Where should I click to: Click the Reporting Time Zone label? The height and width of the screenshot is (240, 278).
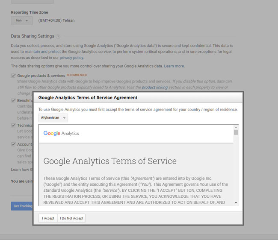(30, 12)
